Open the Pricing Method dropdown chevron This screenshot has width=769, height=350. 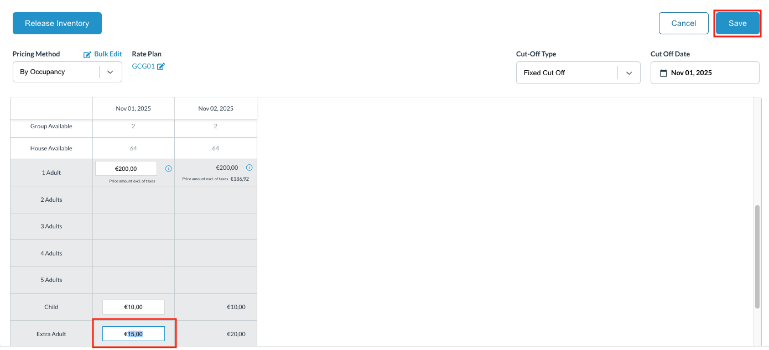click(x=110, y=72)
